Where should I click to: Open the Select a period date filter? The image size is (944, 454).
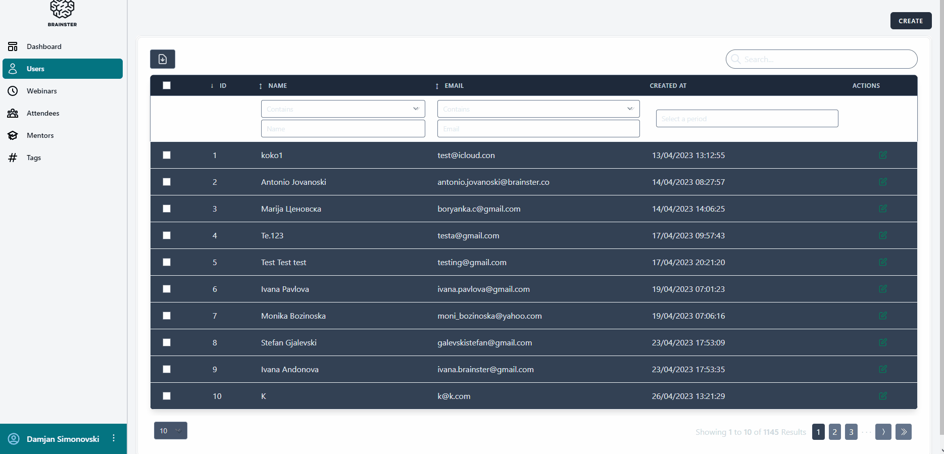(747, 119)
